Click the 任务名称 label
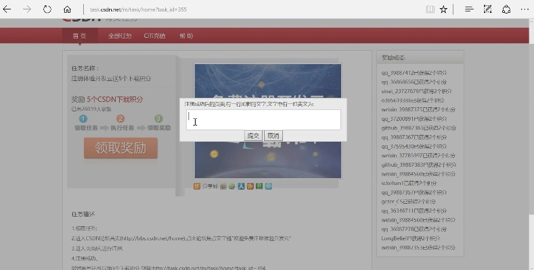The width and height of the screenshot is (534, 270). pyautogui.click(x=85, y=68)
